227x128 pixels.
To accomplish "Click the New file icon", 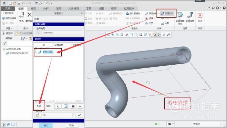I will pyautogui.click(x=10, y=3).
